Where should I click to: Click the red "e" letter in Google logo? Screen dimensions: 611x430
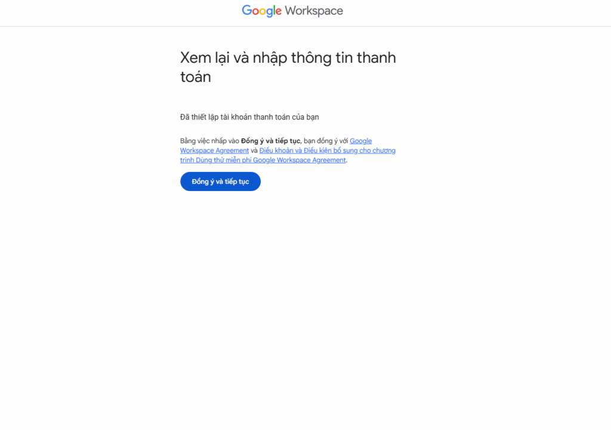pos(278,12)
